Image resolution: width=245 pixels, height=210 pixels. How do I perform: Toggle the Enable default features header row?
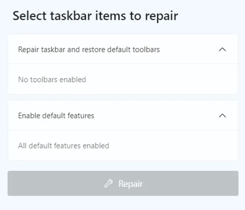[122, 115]
